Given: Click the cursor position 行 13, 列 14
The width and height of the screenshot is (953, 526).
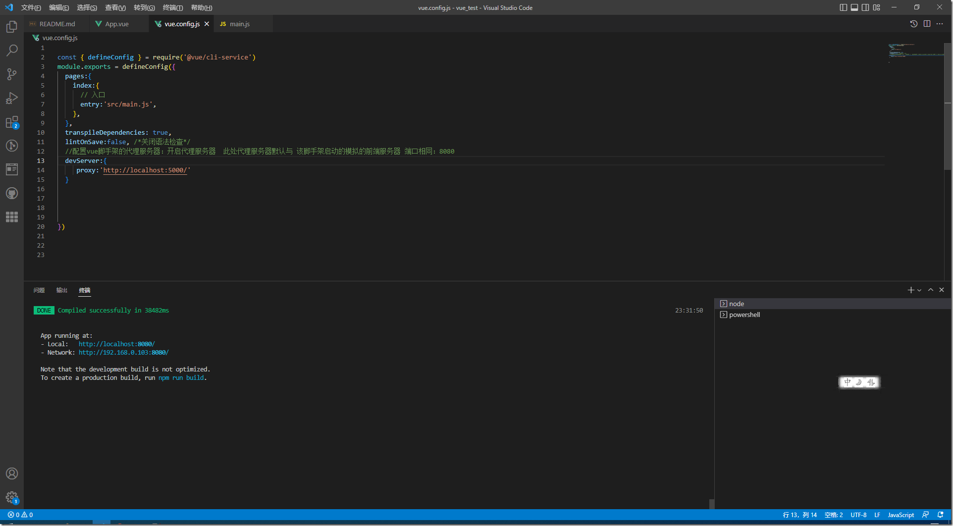Looking at the screenshot, I should pos(800,515).
